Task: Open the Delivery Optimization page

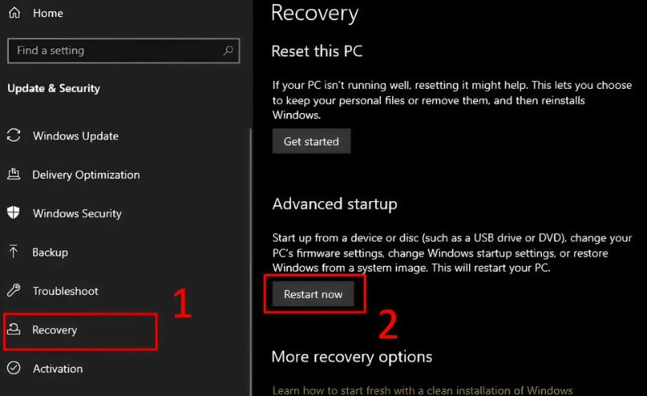Action: [86, 175]
